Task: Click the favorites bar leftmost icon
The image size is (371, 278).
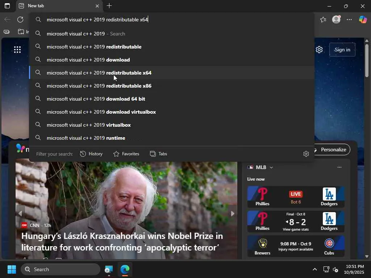Action: point(7,32)
